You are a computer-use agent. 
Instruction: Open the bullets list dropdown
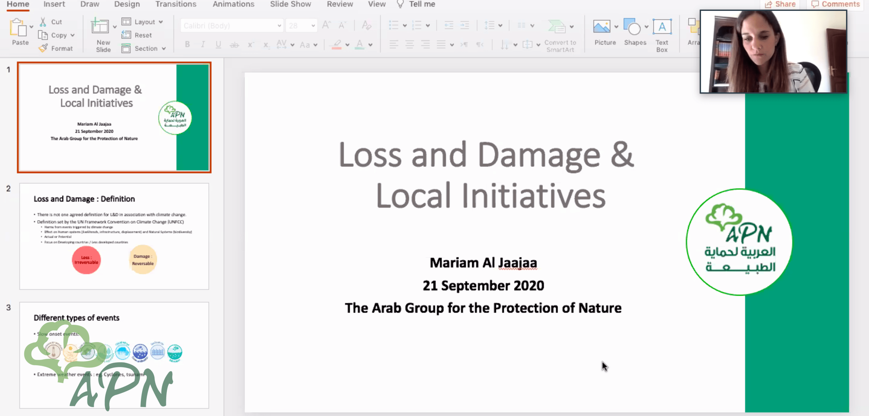click(x=405, y=25)
